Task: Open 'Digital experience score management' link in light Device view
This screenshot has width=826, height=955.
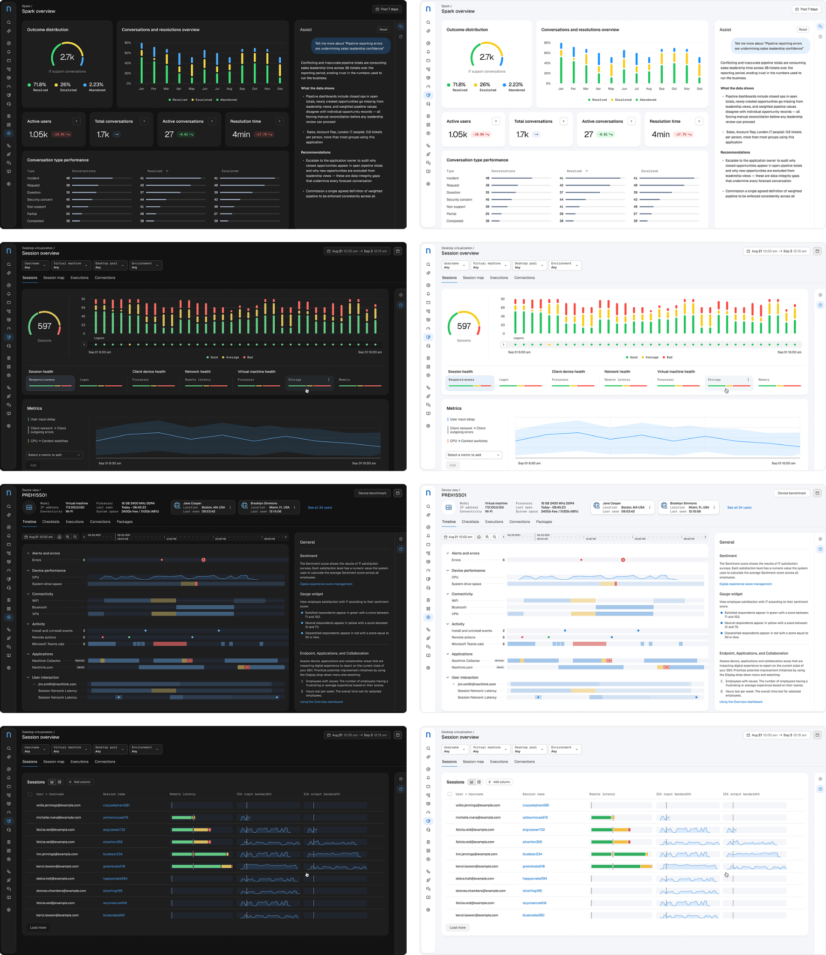Action: tap(745, 584)
